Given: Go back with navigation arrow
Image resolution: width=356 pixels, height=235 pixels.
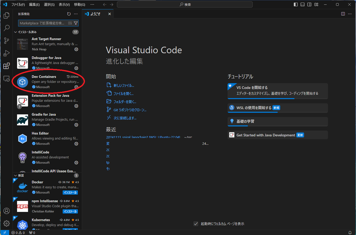Looking at the screenshot, I should tap(105, 4).
